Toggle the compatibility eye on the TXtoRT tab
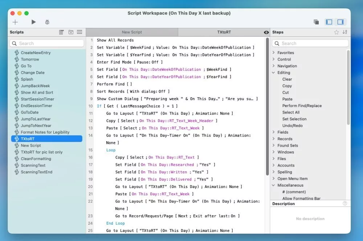This screenshot has height=241, width=363. [x=265, y=32]
